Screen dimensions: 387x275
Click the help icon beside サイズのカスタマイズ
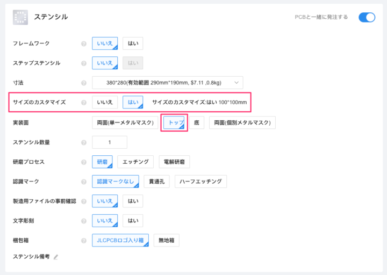point(84,102)
